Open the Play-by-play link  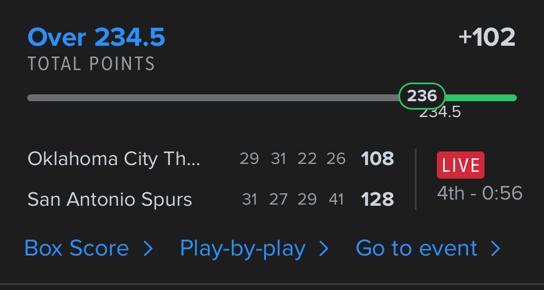(243, 249)
